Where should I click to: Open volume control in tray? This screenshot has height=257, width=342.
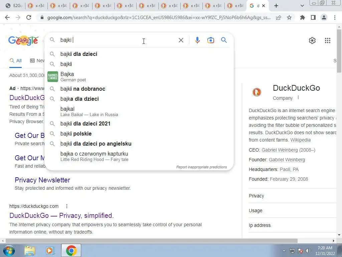tap(308, 251)
